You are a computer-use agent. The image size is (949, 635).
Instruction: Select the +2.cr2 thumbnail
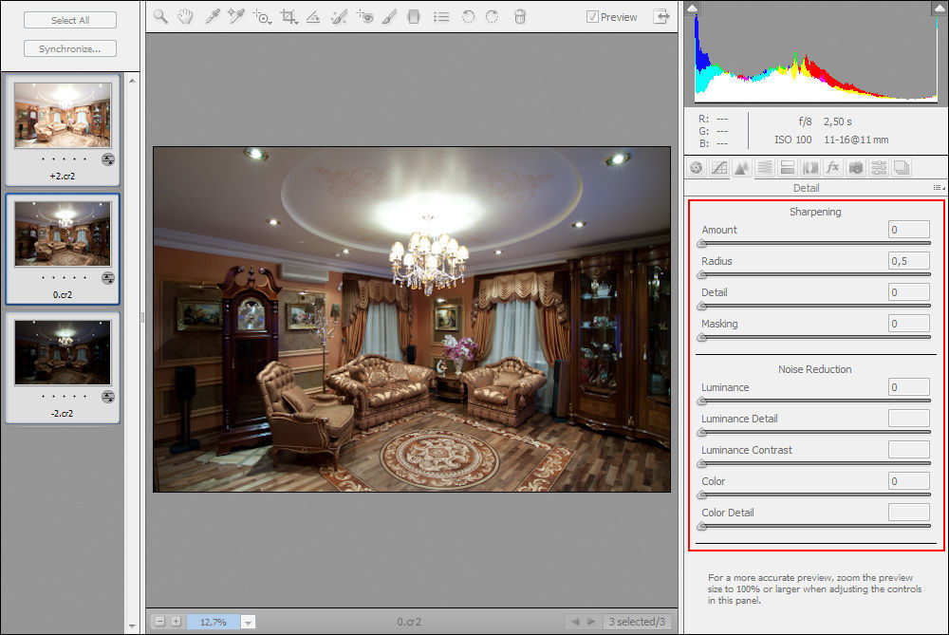63,115
